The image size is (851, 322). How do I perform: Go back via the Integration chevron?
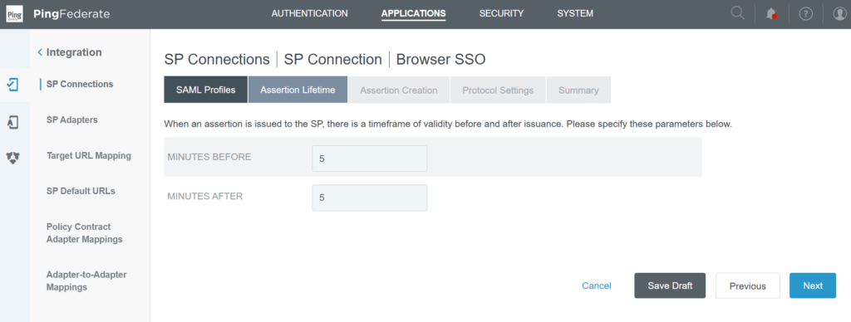(x=40, y=52)
